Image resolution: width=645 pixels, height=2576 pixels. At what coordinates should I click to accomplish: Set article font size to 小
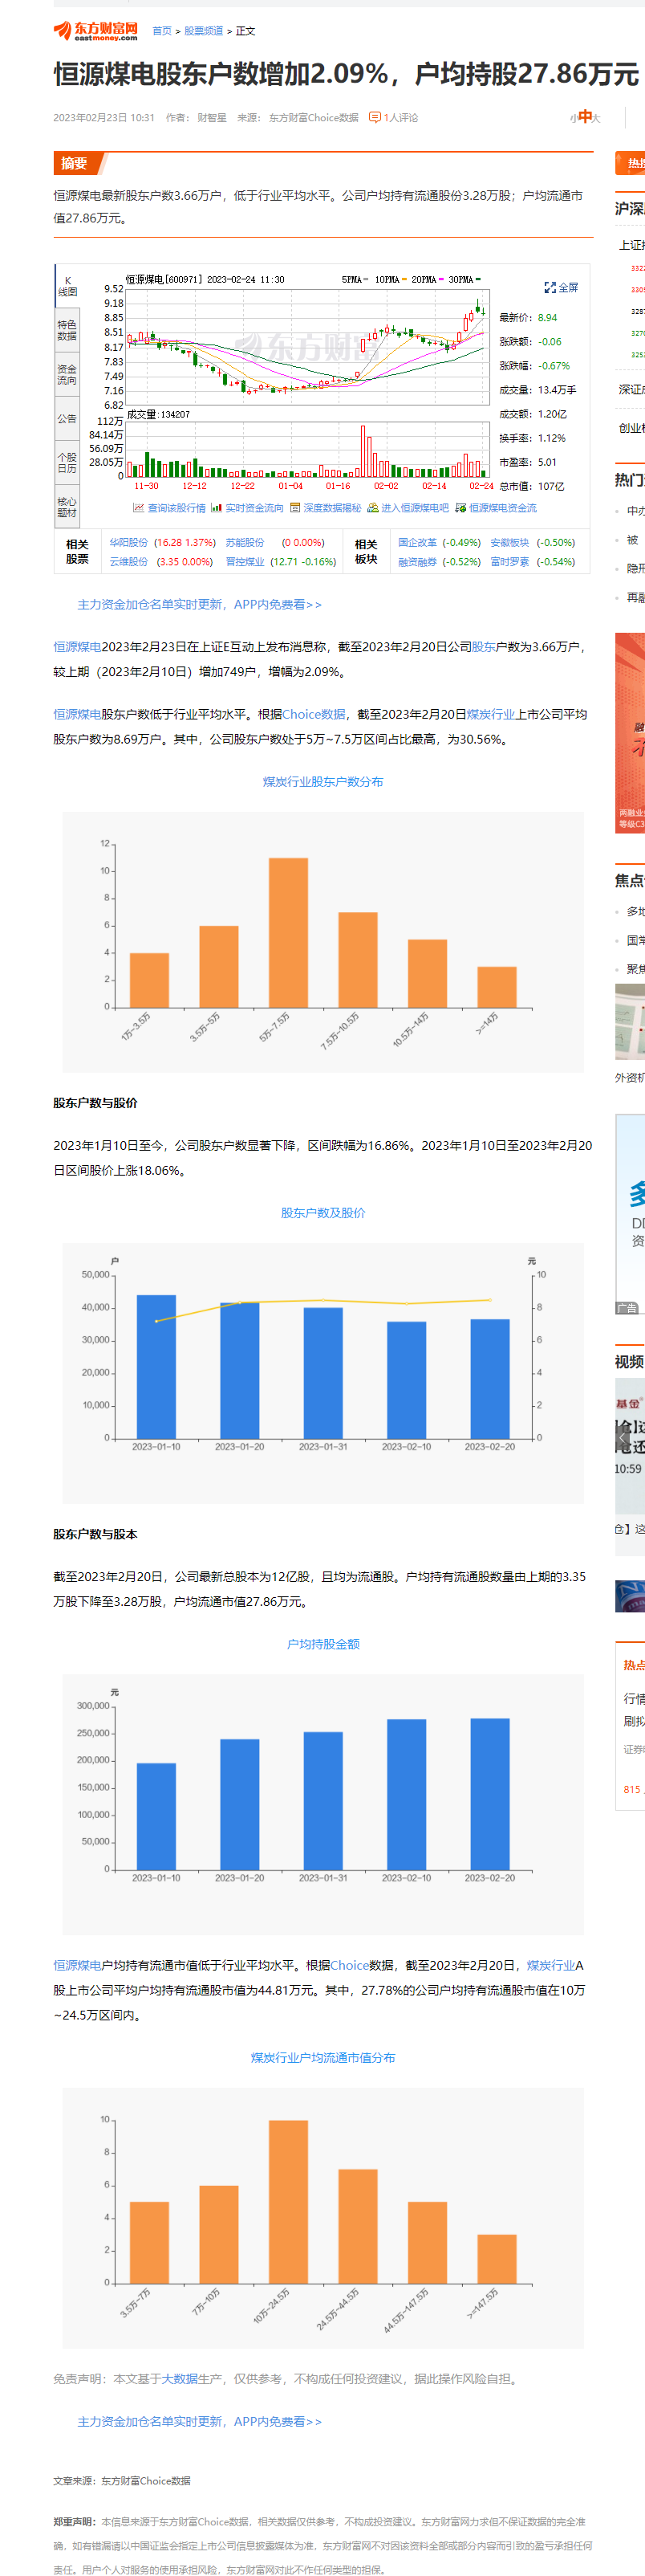click(573, 118)
